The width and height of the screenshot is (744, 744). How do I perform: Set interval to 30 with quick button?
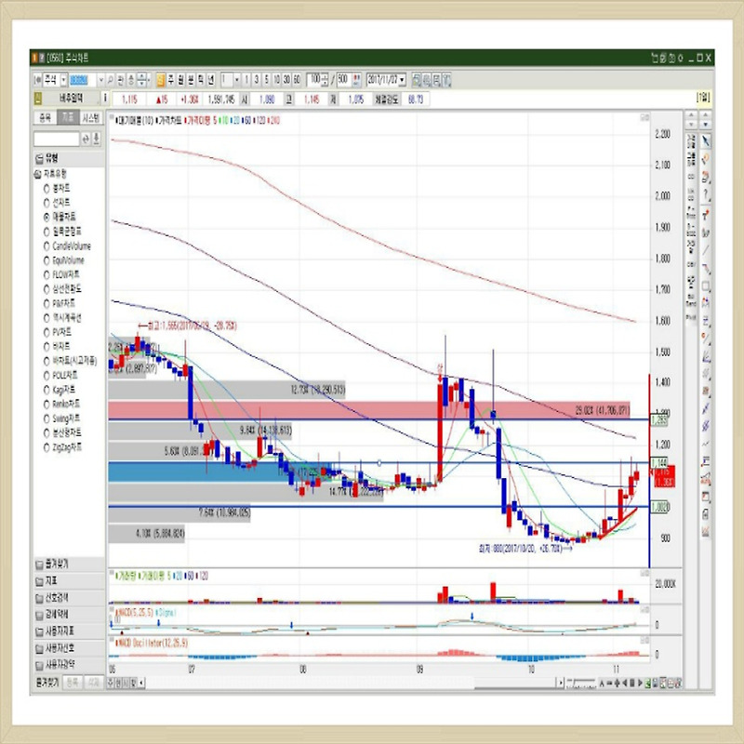(286, 80)
